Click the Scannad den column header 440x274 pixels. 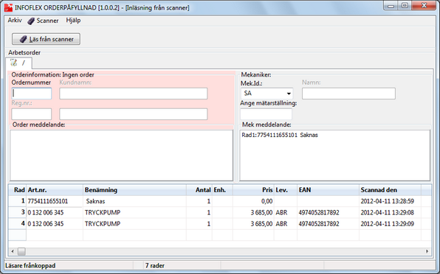[x=390, y=190]
